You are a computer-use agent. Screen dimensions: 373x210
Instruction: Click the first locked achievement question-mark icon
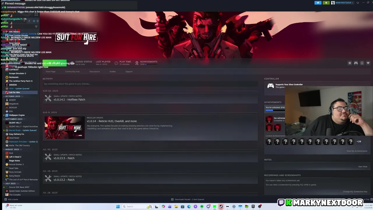[x=269, y=141]
